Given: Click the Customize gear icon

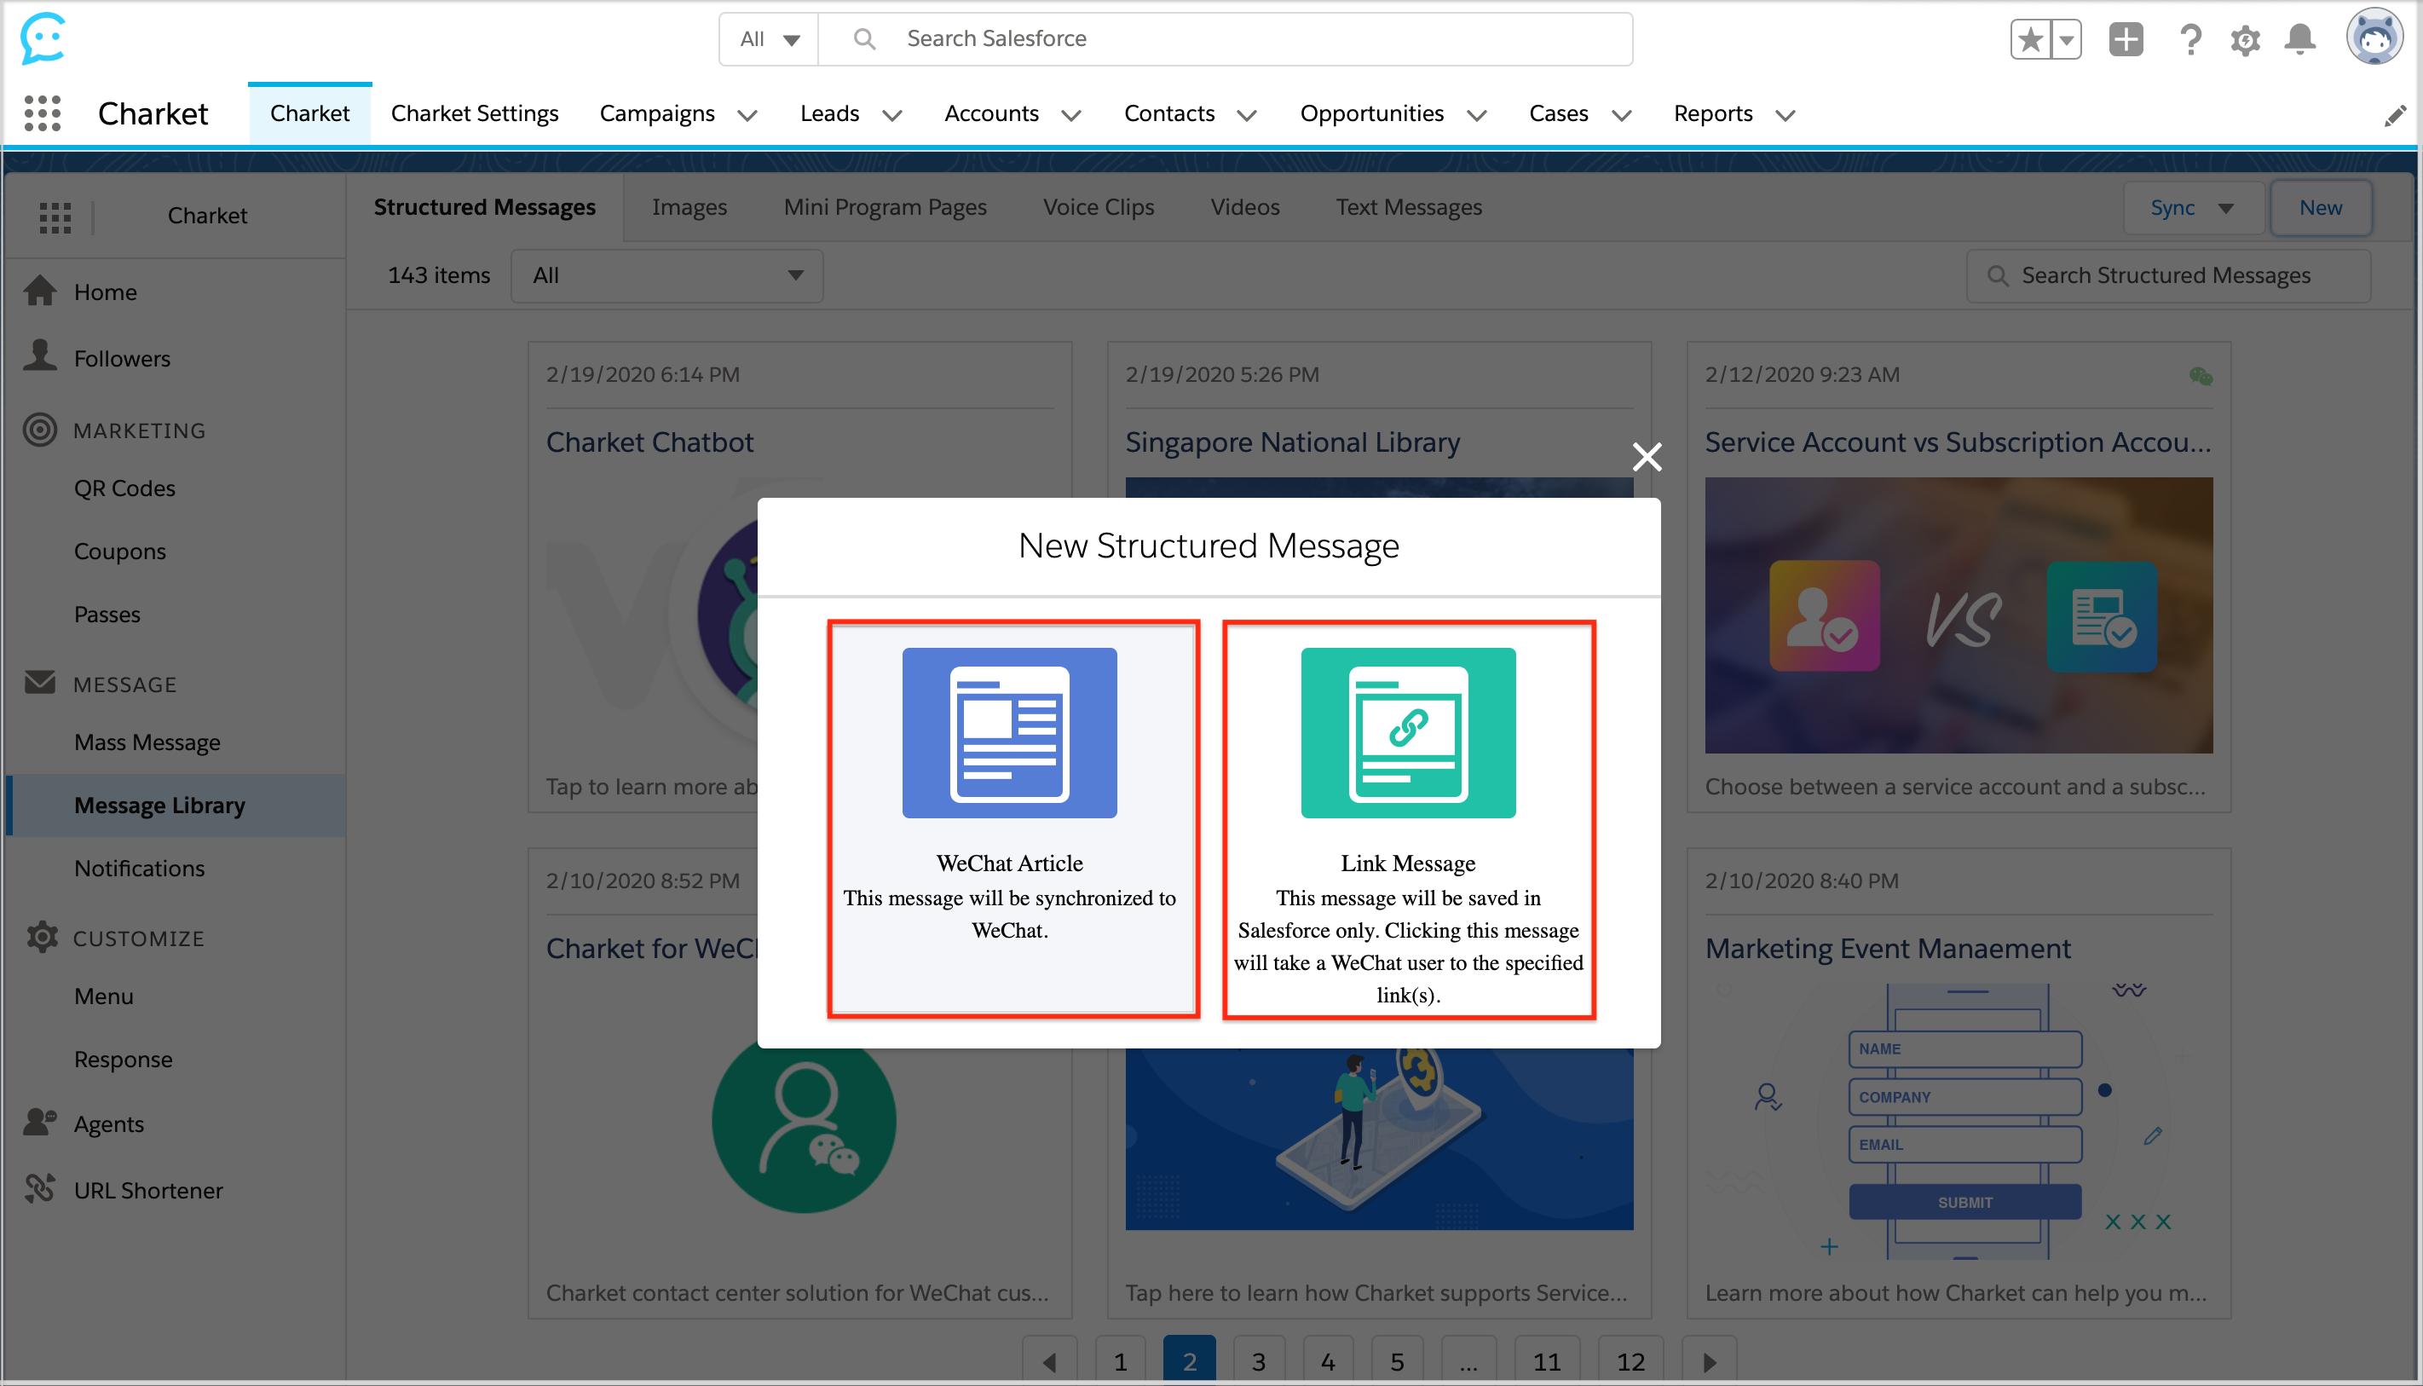Looking at the screenshot, I should tap(42, 937).
